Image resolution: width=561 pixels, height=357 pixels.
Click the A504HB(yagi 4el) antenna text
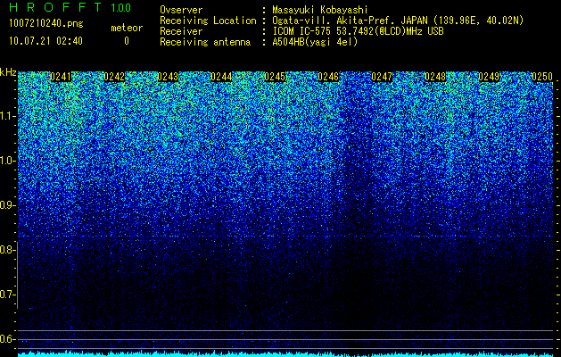[x=315, y=42]
